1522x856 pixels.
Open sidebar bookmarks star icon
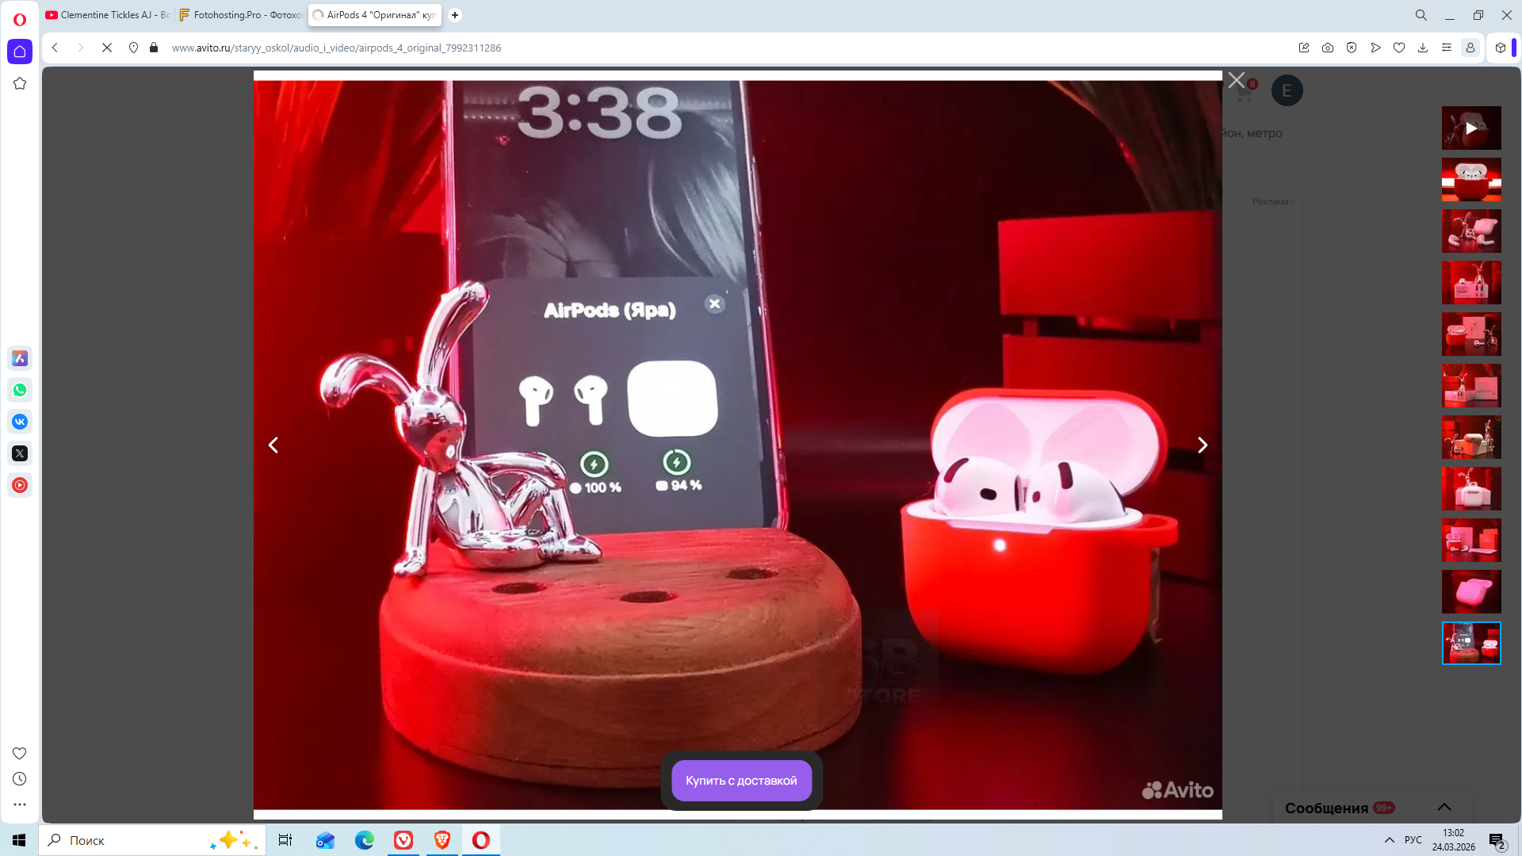20,83
